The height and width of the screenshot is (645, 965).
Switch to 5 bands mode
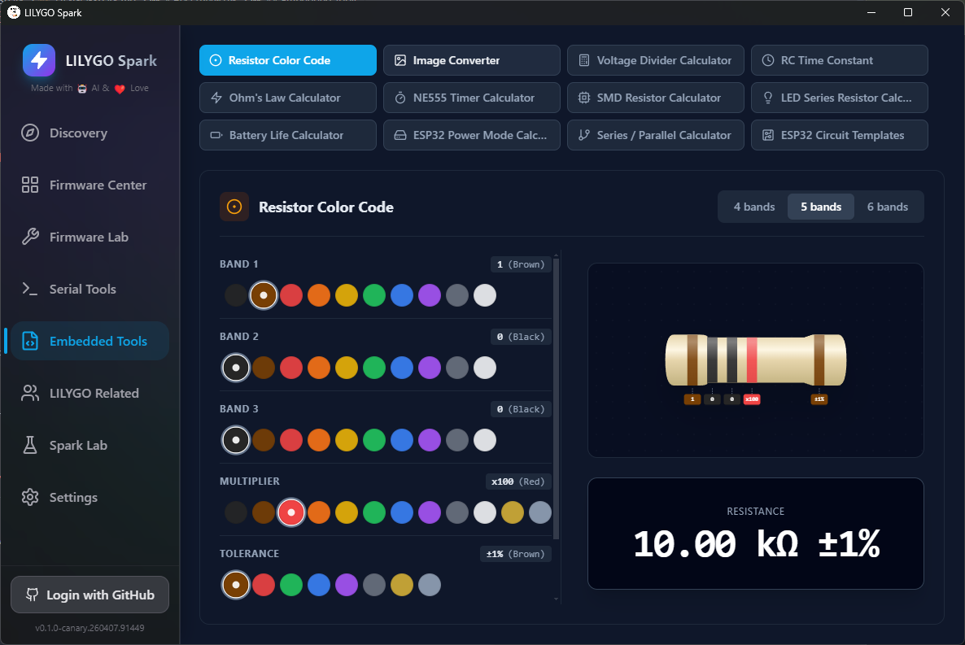point(820,207)
